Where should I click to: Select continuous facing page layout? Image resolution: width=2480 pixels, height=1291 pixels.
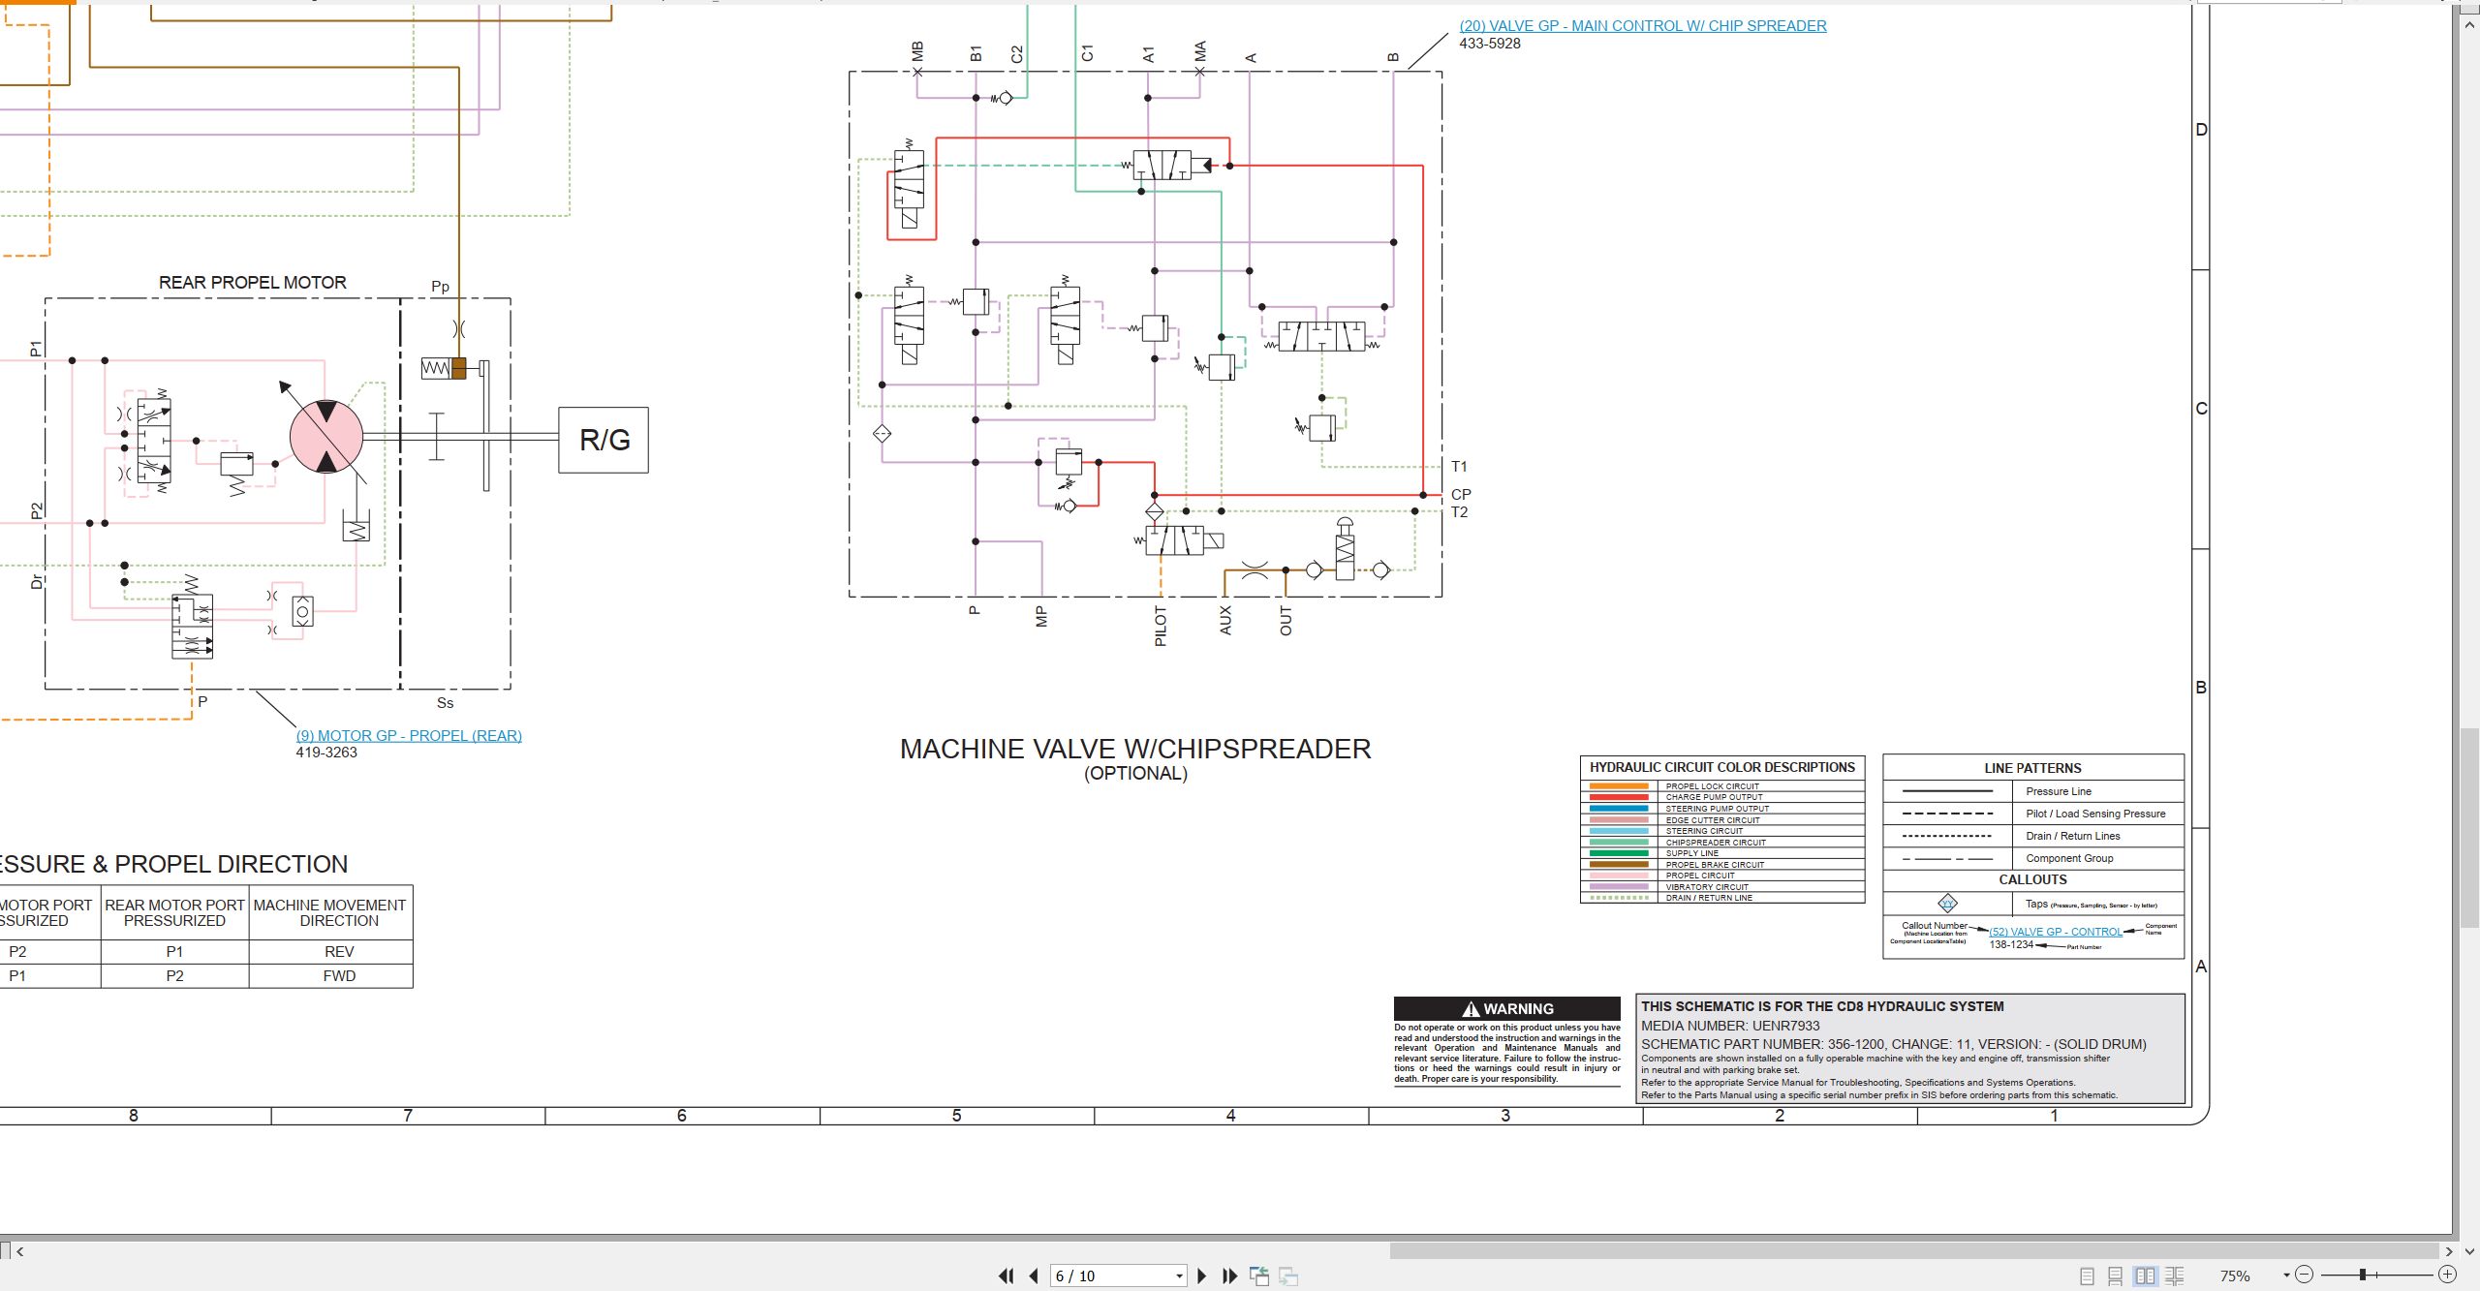tap(2175, 1276)
